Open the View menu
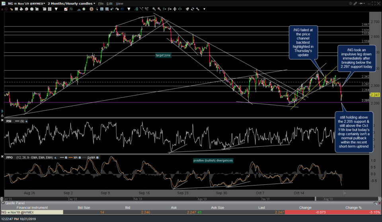The width and height of the screenshot is (382, 222). pyautogui.click(x=119, y=3)
